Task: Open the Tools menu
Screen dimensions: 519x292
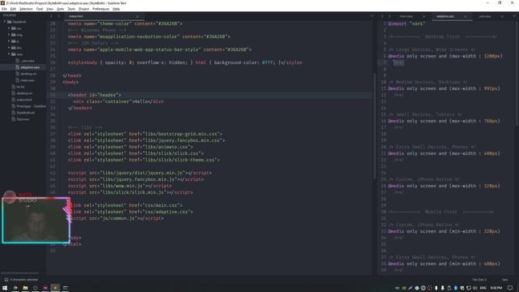Action: [x=71, y=9]
